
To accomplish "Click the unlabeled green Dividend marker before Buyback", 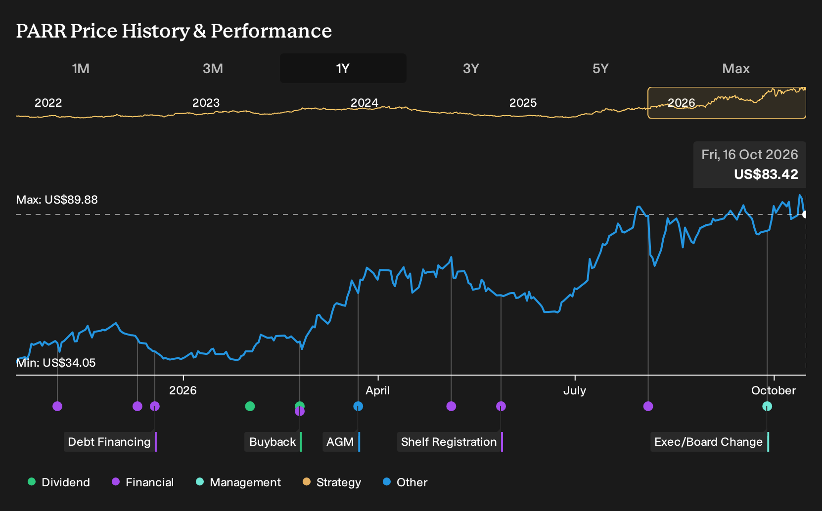I will click(250, 406).
